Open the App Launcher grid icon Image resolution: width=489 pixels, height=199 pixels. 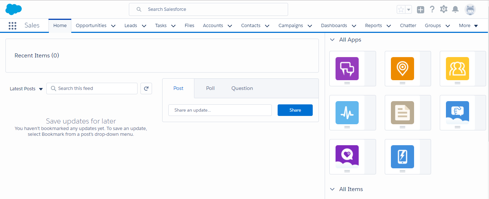[12, 26]
